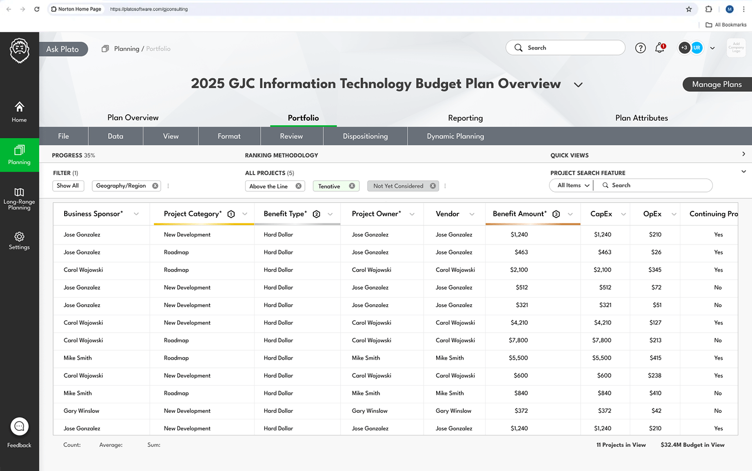Click the +3 users avatar
Screen dimensions: 752x471
point(684,48)
